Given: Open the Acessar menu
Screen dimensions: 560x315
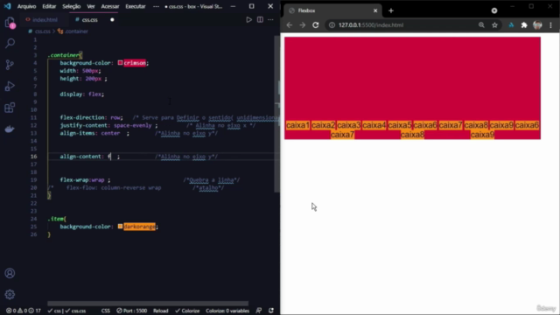Looking at the screenshot, I should 110,6.
